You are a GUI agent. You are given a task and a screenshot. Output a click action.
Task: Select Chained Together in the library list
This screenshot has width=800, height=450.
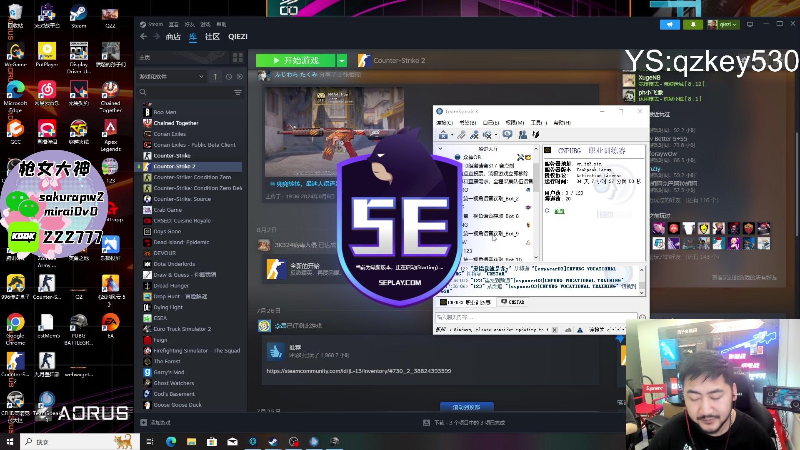176,123
